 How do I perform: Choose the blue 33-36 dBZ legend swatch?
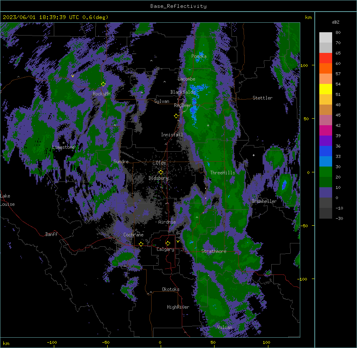click(326, 151)
